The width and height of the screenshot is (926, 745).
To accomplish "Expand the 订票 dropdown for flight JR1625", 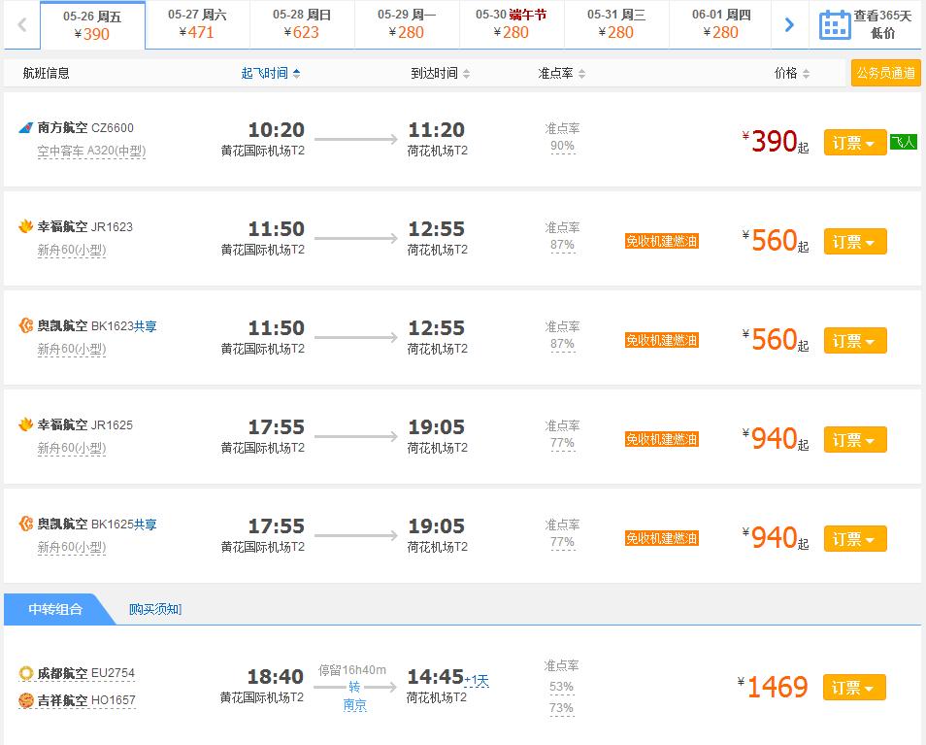I will click(872, 439).
